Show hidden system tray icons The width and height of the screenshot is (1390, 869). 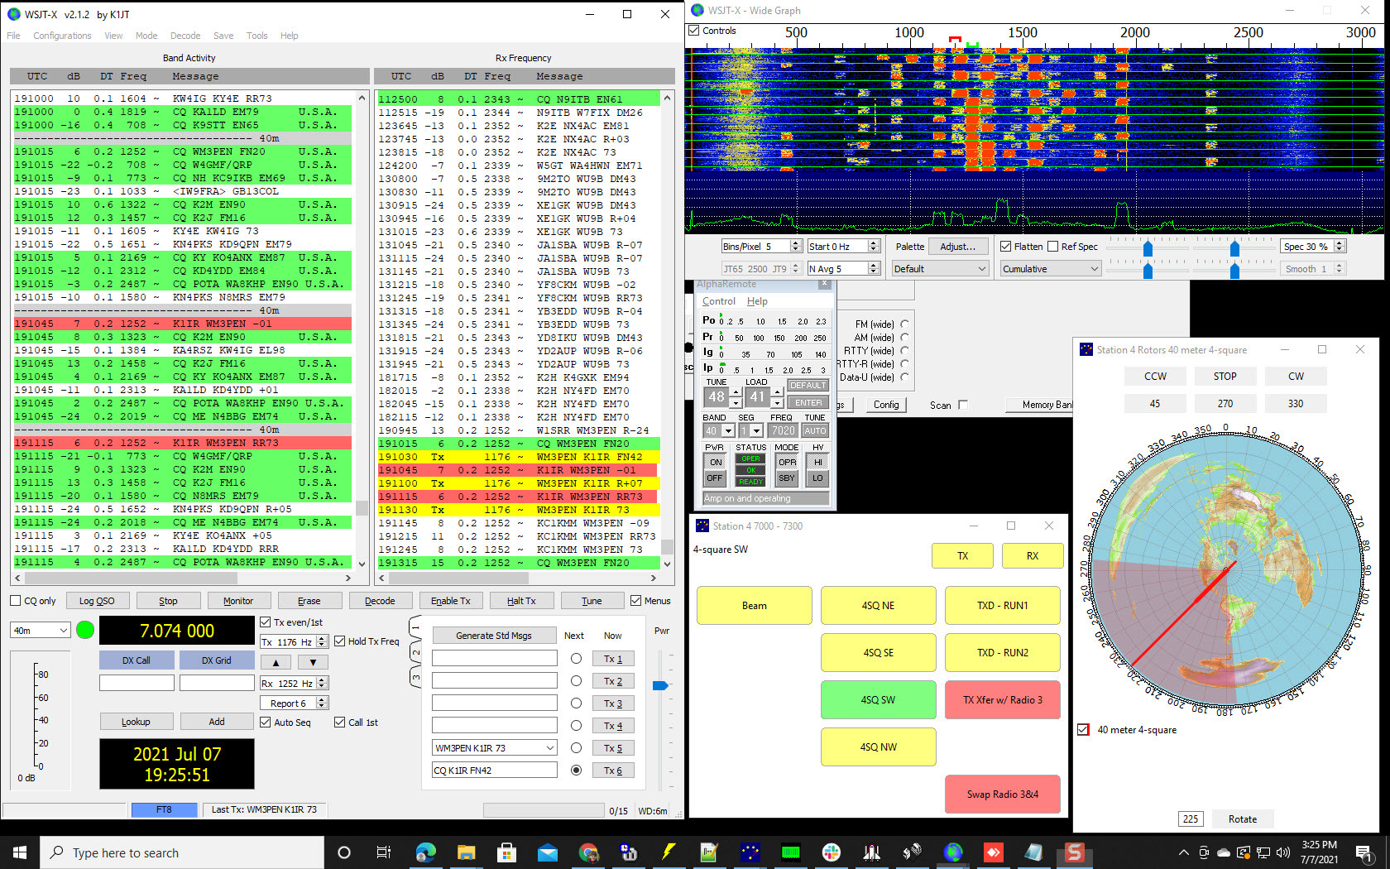(1183, 852)
